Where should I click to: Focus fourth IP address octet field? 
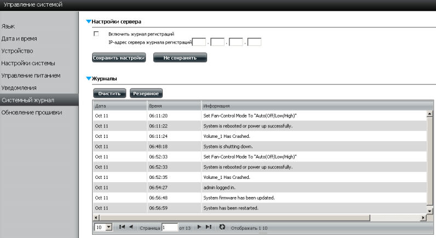pyautogui.click(x=254, y=42)
